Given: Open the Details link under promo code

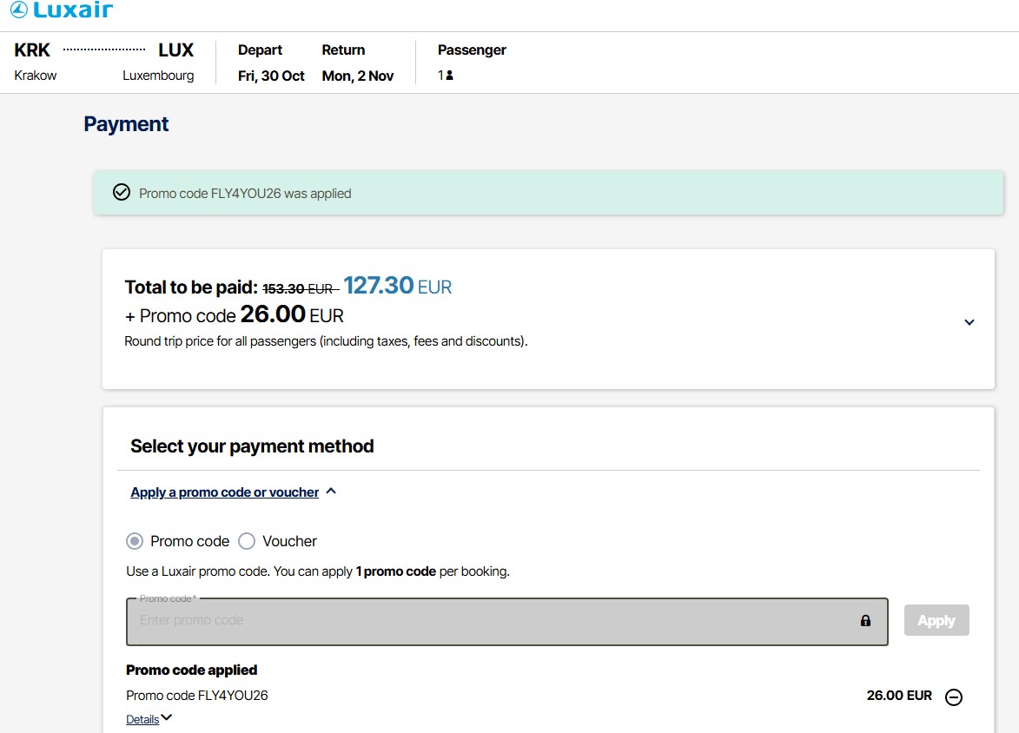Looking at the screenshot, I should 142,719.
